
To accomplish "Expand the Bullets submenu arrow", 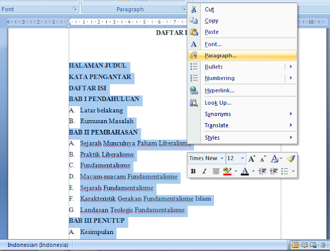I will point(291,66).
